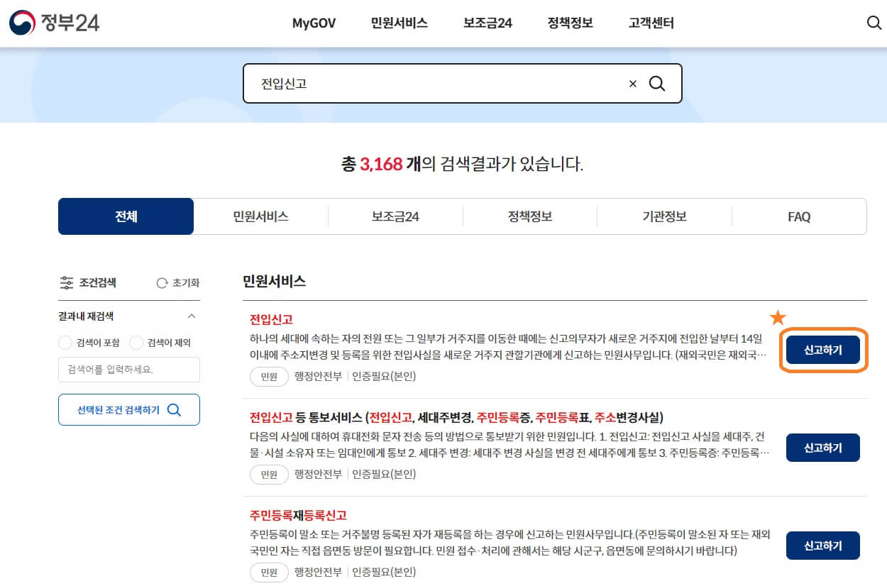Click the 선택된 조건 검색하기 button
887x586 pixels.
point(128,409)
